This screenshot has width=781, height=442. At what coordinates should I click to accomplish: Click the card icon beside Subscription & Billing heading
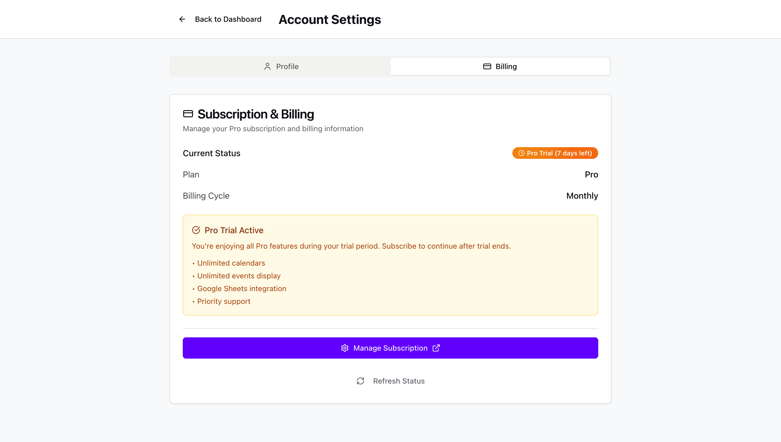click(188, 113)
